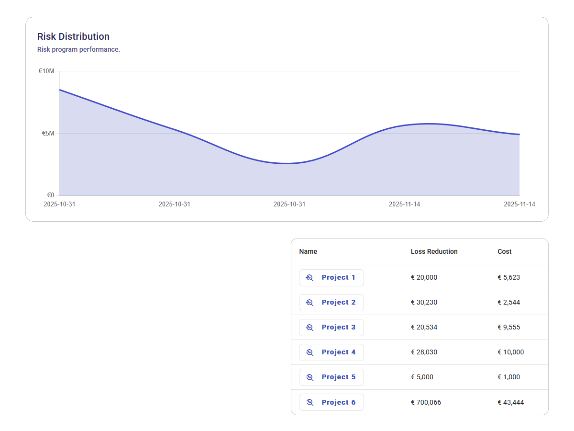Click the 'Project 6' text label

click(x=338, y=402)
